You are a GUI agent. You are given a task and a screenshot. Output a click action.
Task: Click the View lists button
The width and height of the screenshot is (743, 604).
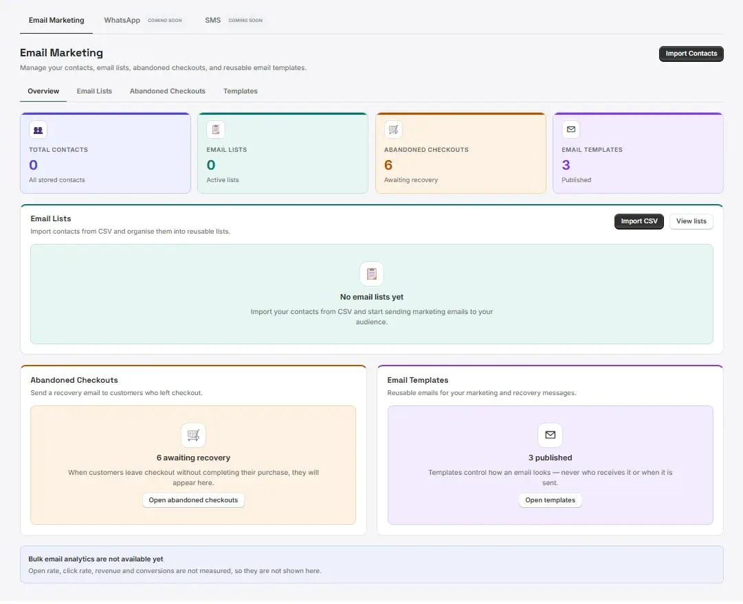point(693,222)
